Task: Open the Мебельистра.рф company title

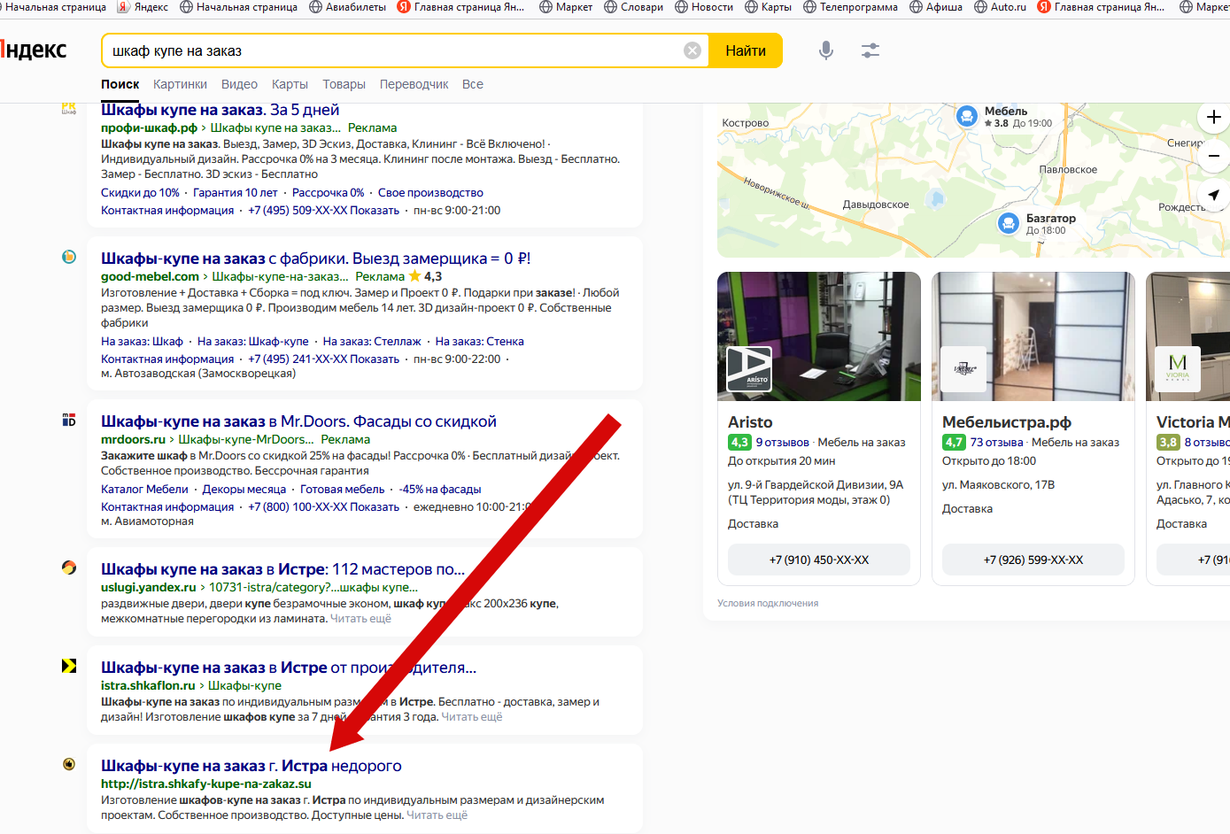Action: [1007, 422]
